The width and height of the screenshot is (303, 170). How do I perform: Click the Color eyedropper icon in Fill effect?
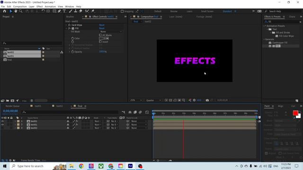pos(107,38)
